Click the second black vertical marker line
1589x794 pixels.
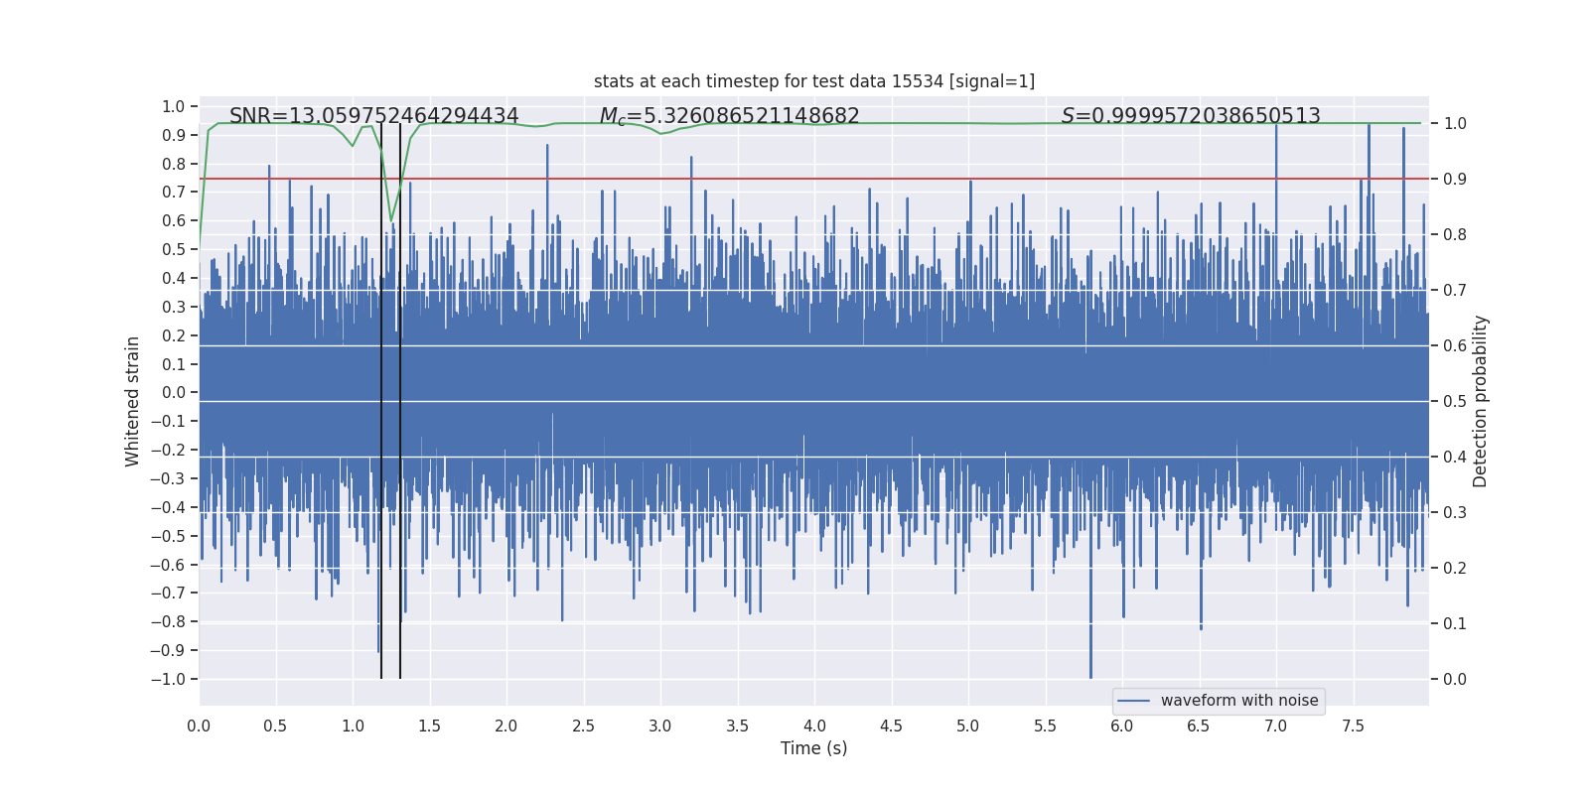(400, 401)
